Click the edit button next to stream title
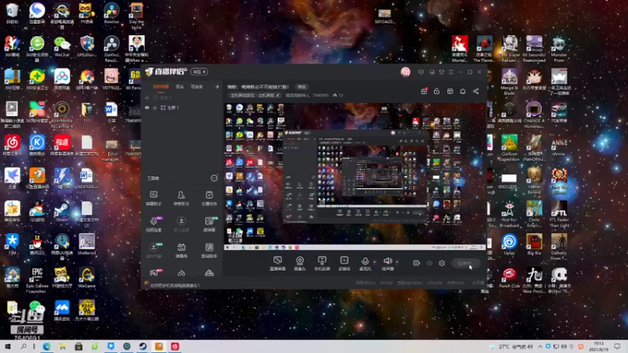Viewport: 628px width, 353px height. click(301, 87)
